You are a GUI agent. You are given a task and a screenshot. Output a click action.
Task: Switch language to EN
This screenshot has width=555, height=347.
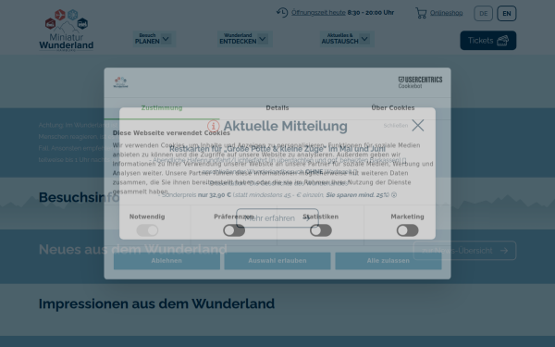point(507,14)
